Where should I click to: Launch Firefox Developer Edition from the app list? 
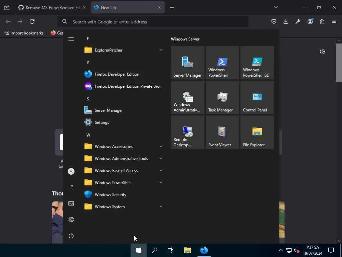point(124,74)
